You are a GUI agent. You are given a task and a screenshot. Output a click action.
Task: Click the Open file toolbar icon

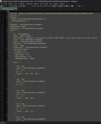tap(4, 6)
